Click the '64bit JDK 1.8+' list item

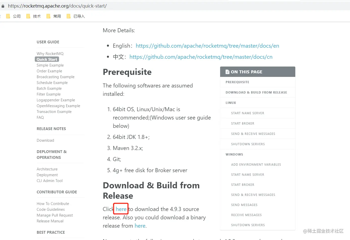tap(131, 137)
